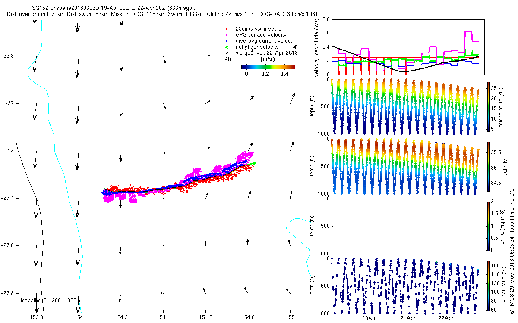This screenshot has height=323, width=518.
Task: Select the salinity vertical colorbar
Action: (489, 166)
